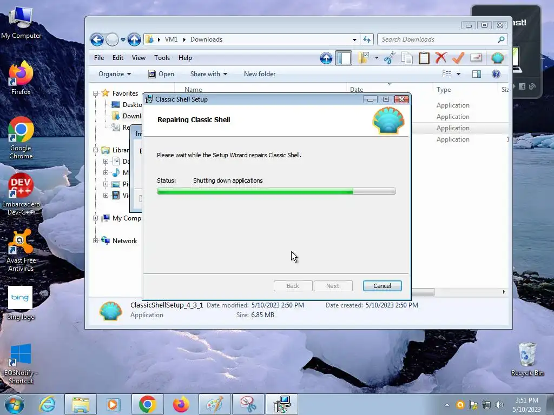This screenshot has height=415, width=554.
Task: Click the folder options toolbar icon
Action: [363, 58]
